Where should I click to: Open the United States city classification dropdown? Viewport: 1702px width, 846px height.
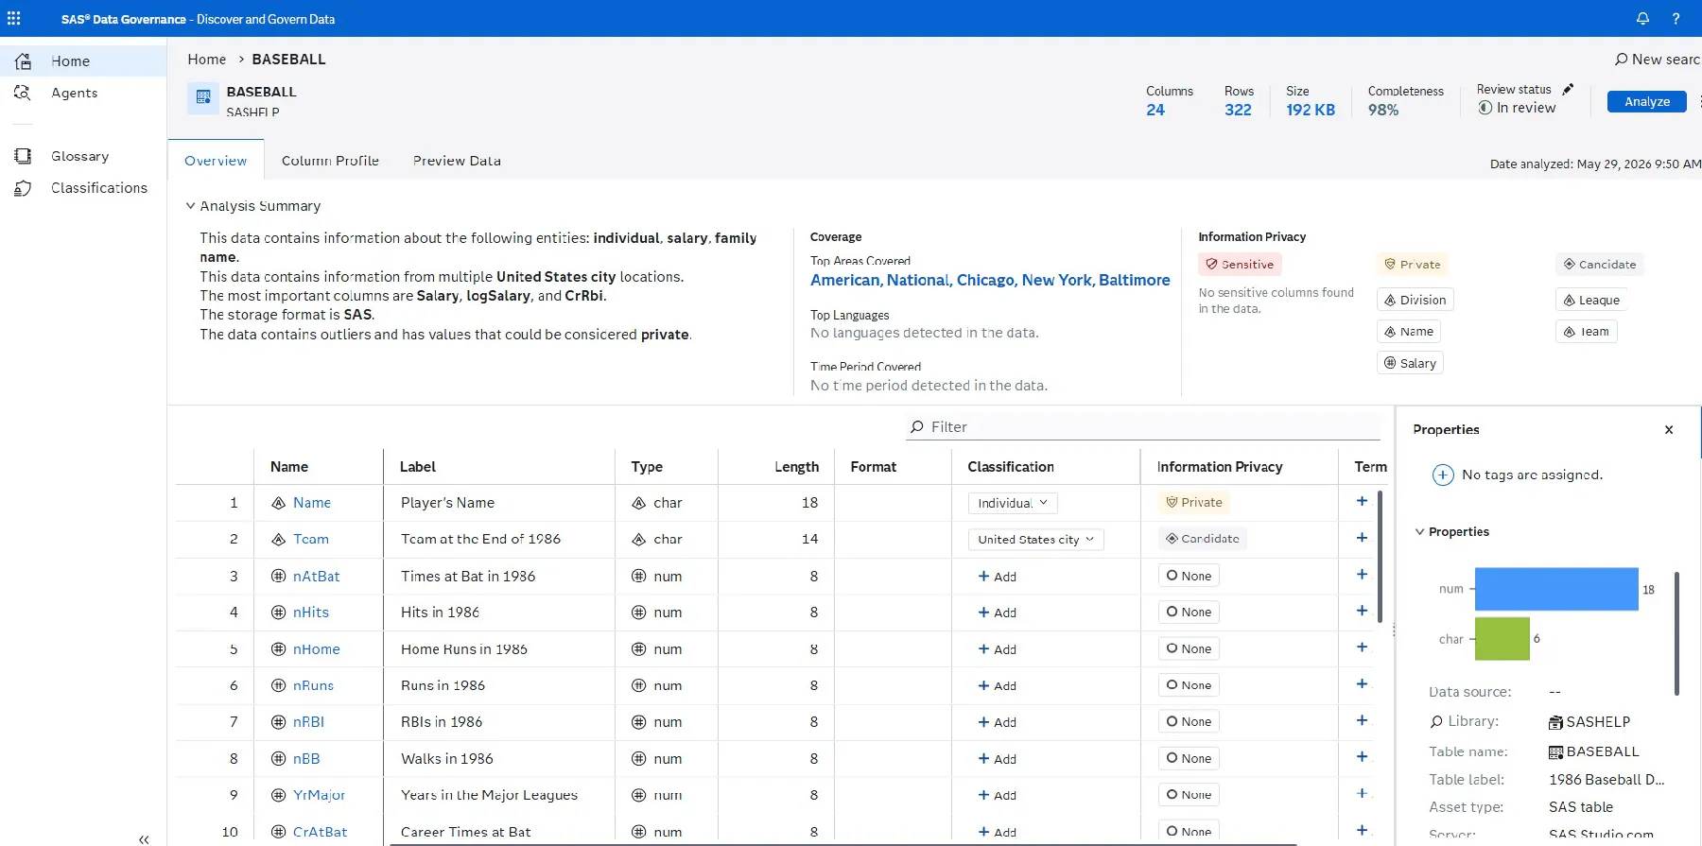pos(1035,540)
